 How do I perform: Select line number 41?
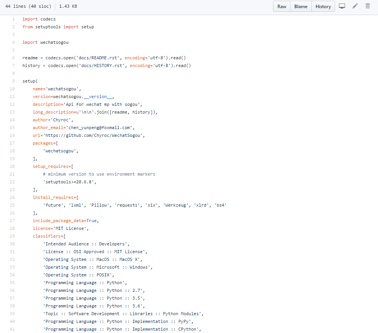12,329
